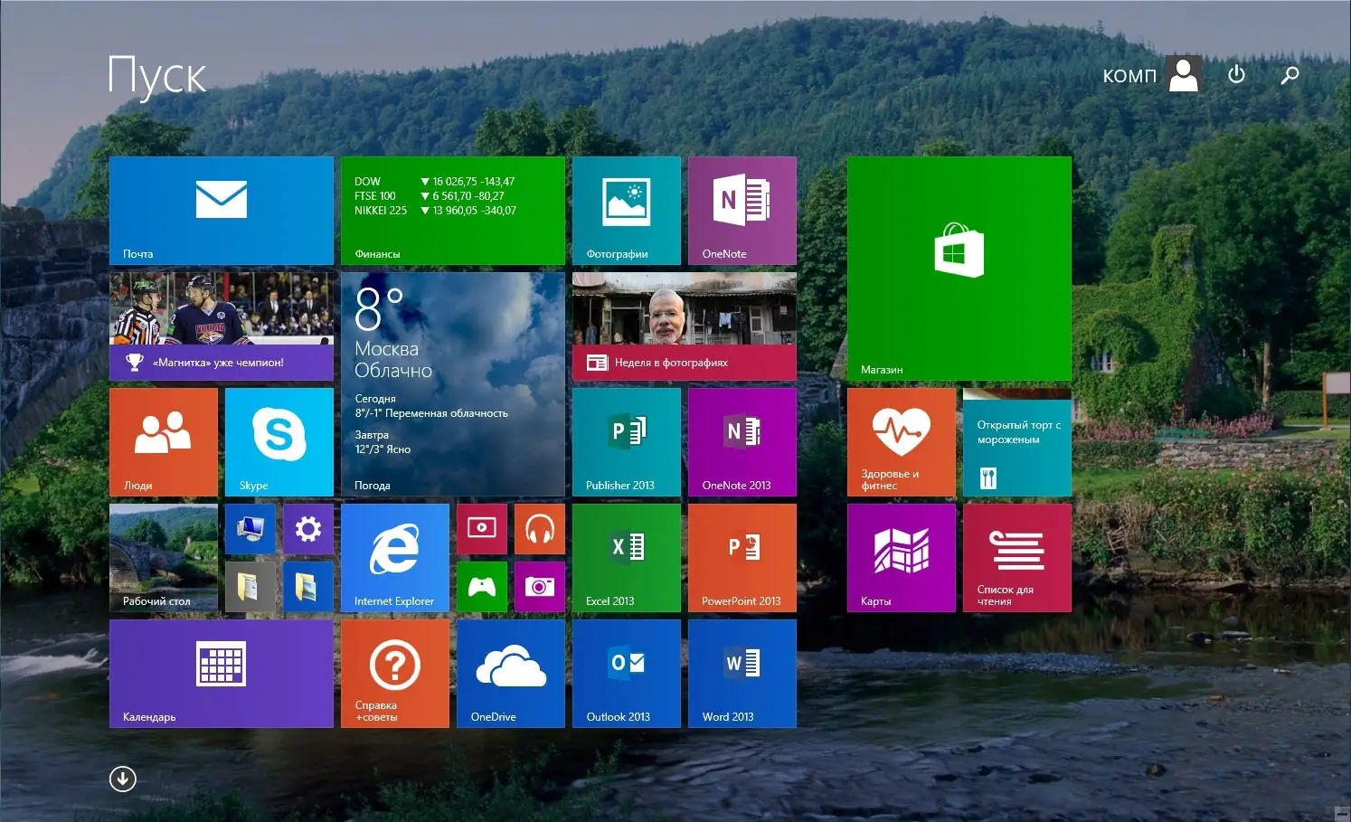Open the Games tile with Xbox controller
The image size is (1351, 822).
[482, 587]
